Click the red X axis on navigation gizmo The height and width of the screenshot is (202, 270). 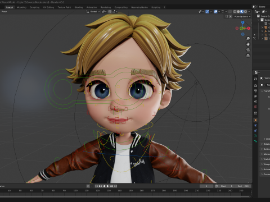249,28
